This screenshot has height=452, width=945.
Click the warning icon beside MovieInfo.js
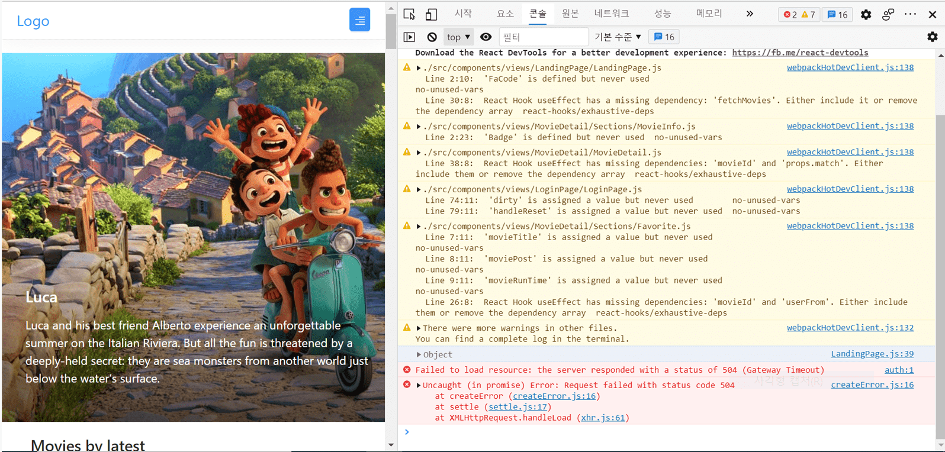407,126
